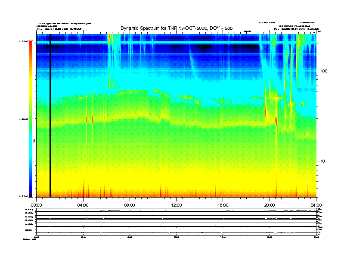The height and width of the screenshot is (264, 341).
Task: Click the 16:00 time axis label
Action: 223,205
